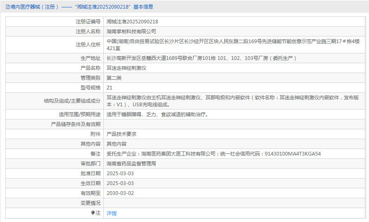Click the 注册证编号 label
Screen dimensions: 369x222
point(88,22)
